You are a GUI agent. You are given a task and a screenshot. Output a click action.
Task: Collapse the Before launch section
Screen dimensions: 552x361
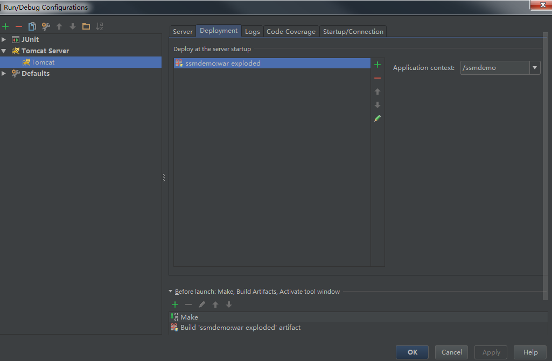[170, 292]
